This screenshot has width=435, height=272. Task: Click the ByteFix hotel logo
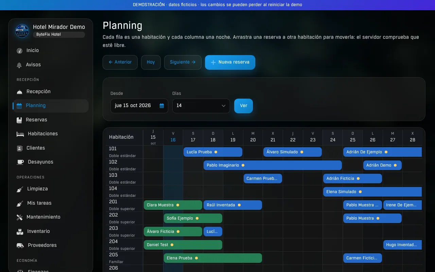22,31
